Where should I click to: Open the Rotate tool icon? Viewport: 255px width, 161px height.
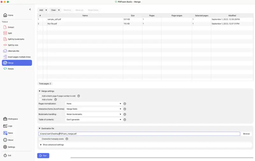pyautogui.click(x=5, y=69)
